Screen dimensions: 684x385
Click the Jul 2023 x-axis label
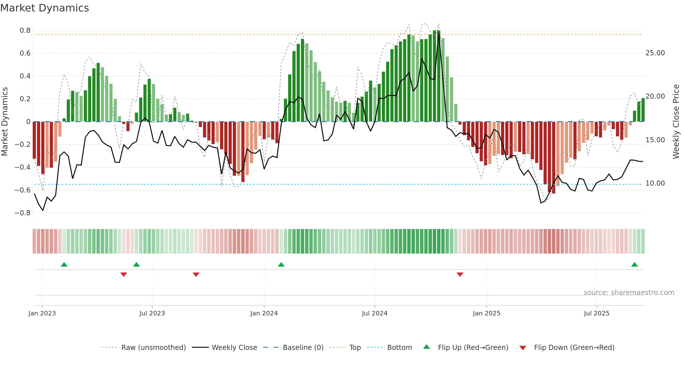152,313
